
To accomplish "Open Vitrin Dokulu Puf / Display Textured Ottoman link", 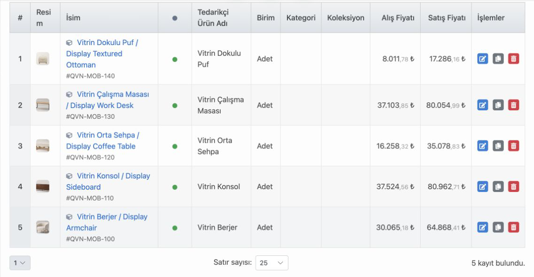I will click(x=102, y=54).
